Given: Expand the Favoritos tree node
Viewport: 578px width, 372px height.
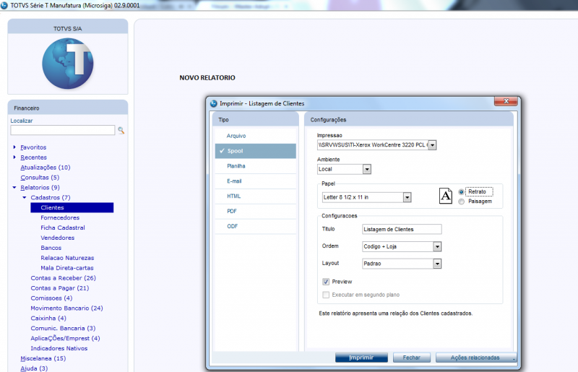Looking at the screenshot, I should [x=14, y=147].
